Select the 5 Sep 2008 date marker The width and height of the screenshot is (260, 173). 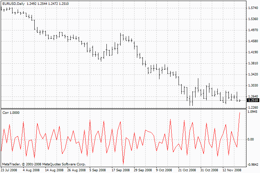pyautogui.click(x=97, y=170)
